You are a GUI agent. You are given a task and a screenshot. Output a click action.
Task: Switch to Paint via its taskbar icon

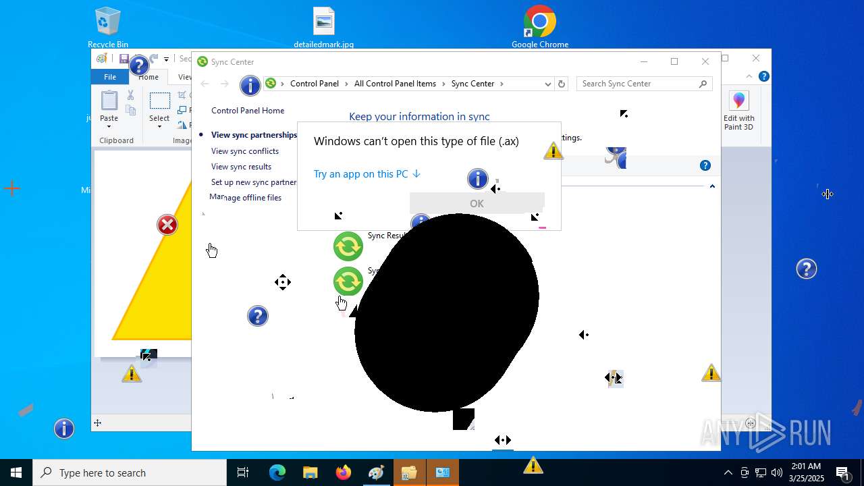(x=376, y=473)
